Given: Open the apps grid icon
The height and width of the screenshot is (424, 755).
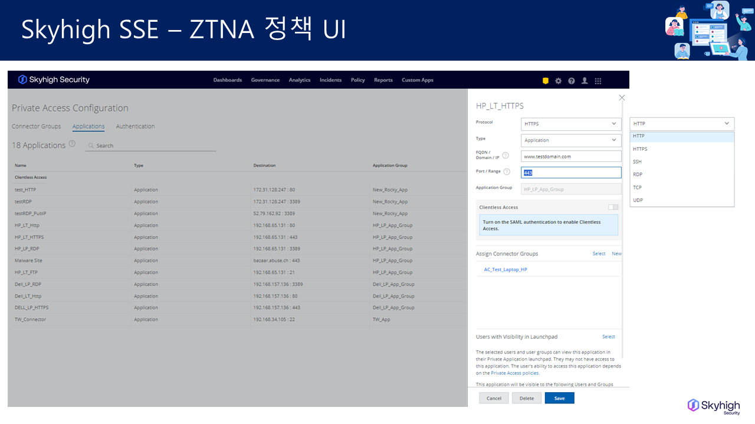Looking at the screenshot, I should click(x=598, y=81).
